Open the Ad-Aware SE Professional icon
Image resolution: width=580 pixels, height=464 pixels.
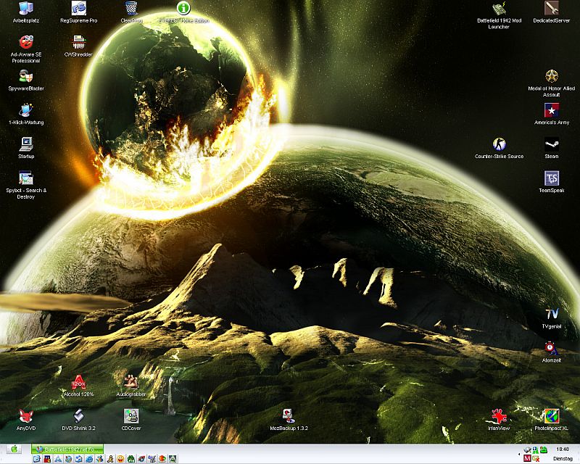click(26, 43)
